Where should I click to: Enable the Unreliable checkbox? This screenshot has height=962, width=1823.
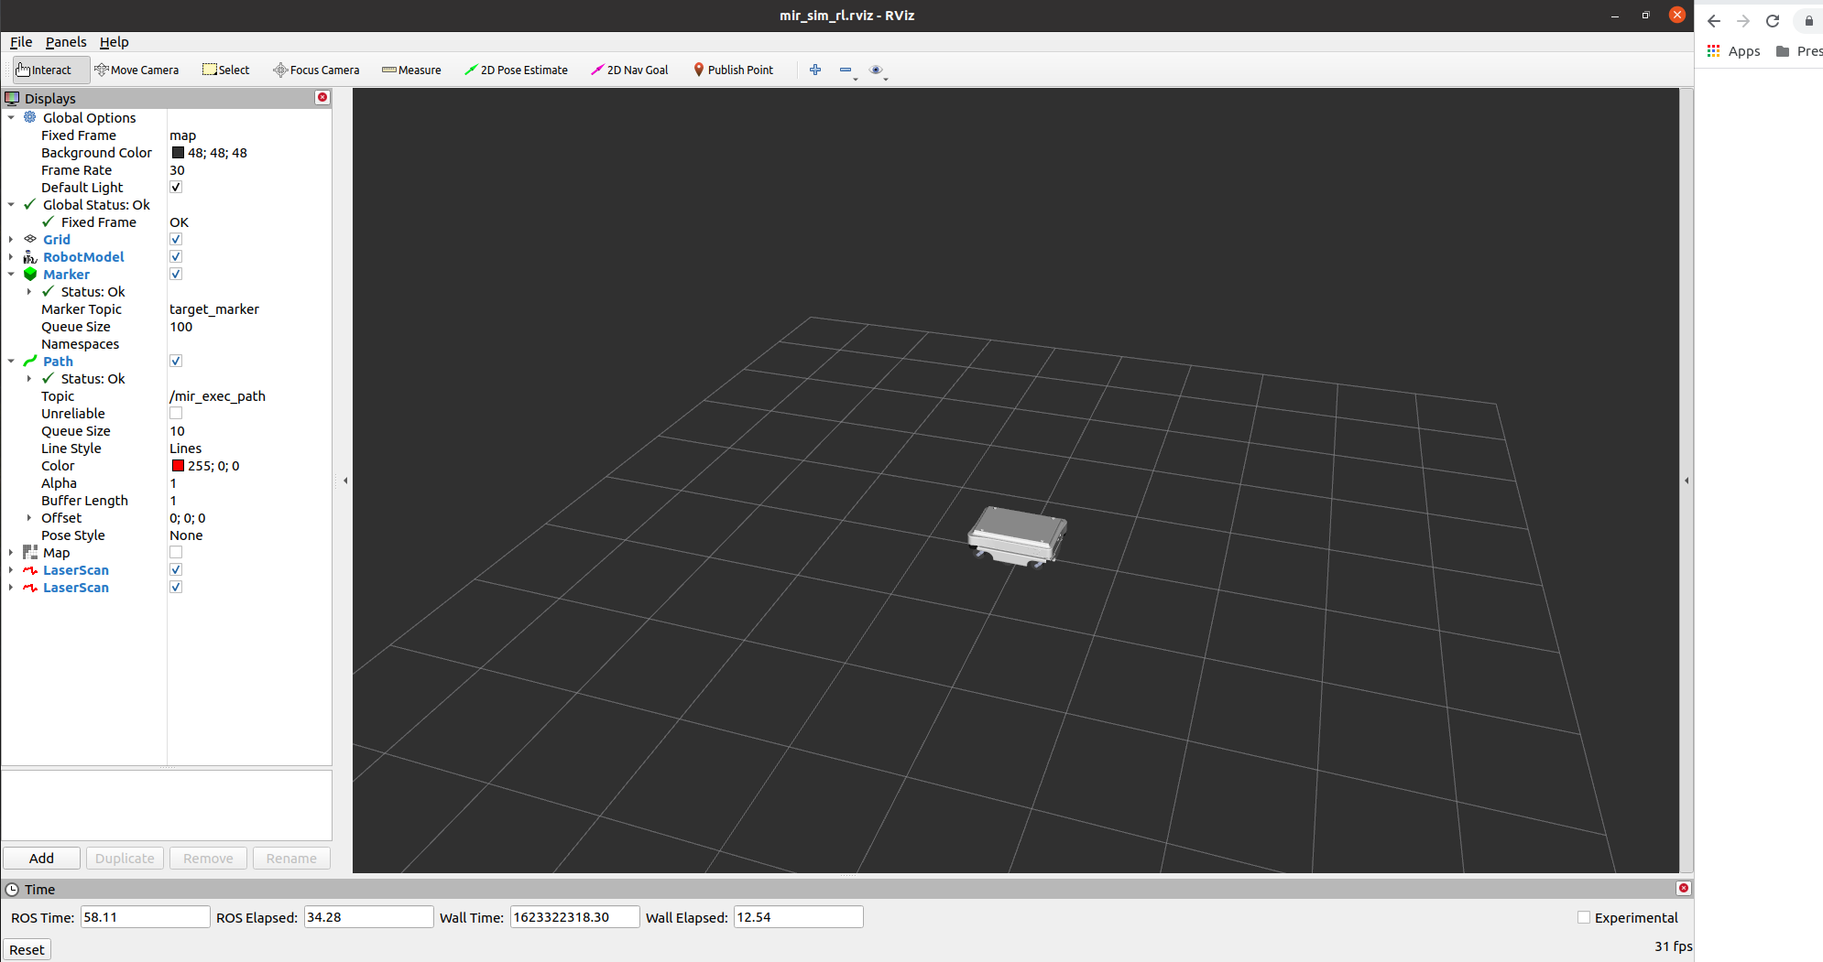(x=176, y=413)
